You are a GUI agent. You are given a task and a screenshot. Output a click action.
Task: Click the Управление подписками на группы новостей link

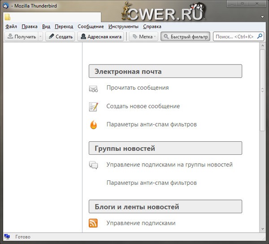[169, 165]
